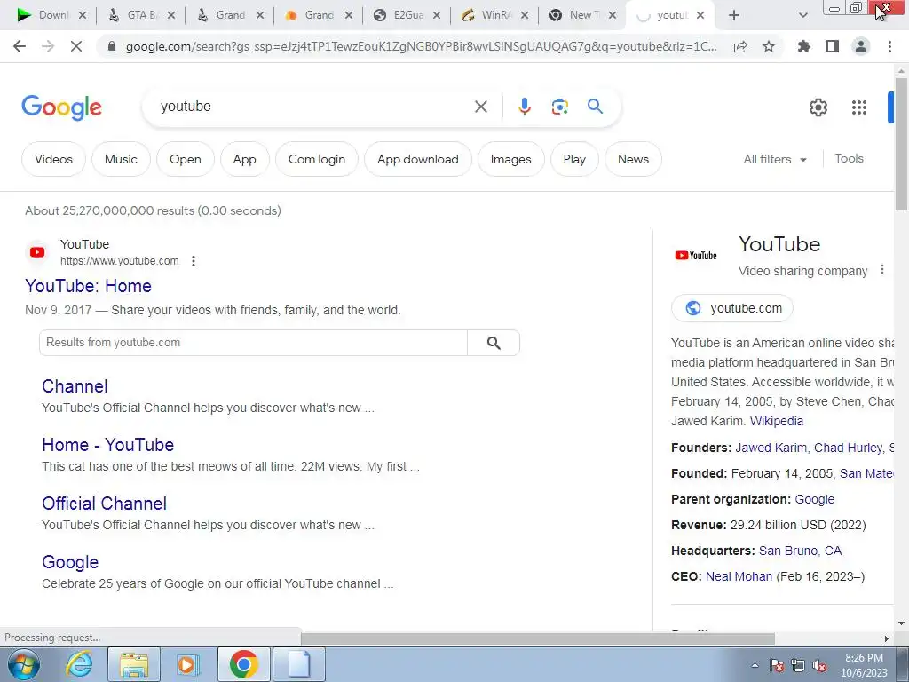Clear the search box with the X
Viewport: 909px width, 682px height.
481,107
